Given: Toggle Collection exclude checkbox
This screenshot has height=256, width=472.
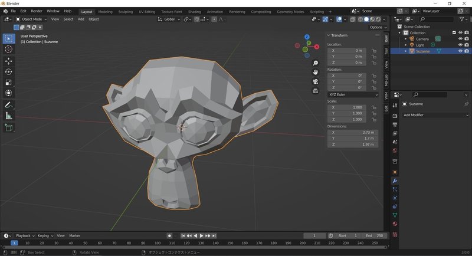Looking at the screenshot, I should click(x=454, y=32).
